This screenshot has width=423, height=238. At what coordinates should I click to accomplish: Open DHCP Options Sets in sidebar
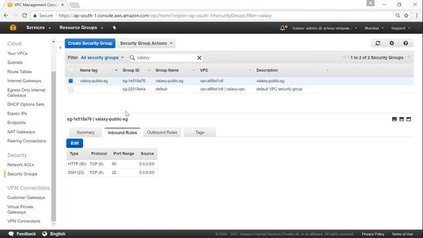click(x=26, y=104)
